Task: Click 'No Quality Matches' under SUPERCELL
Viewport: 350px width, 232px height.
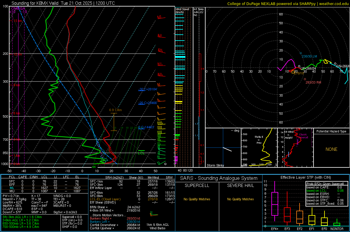Action: [197, 199]
